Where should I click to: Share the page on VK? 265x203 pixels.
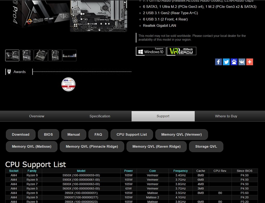pos(242,62)
